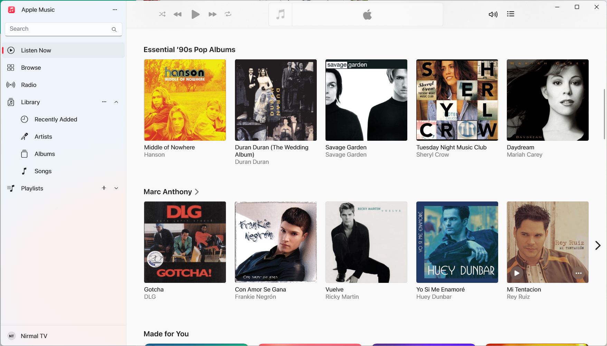Open the Browse section
The image size is (607, 346).
point(64,68)
